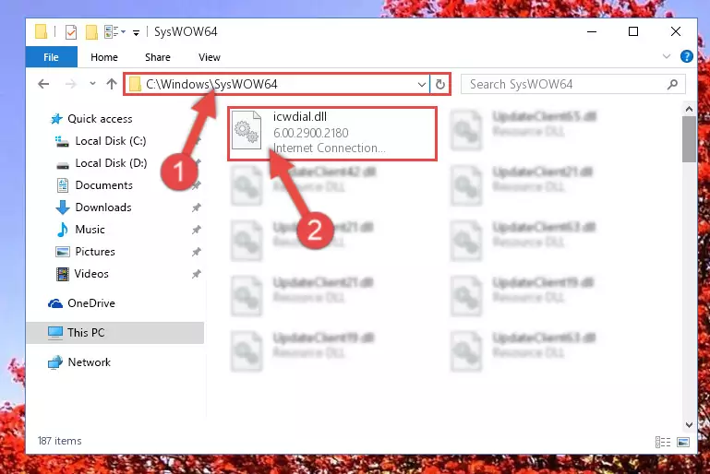Click the pin icon beside Videos
Image resolution: width=710 pixels, height=474 pixels.
196,274
